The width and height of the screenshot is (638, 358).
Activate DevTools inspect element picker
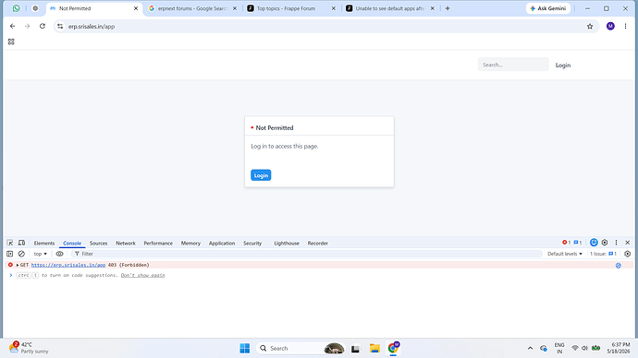[10, 244]
